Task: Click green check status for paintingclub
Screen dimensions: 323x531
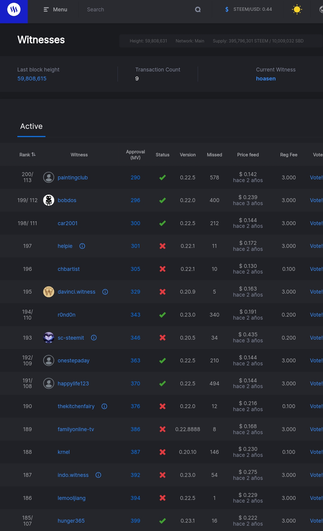Action: point(162,178)
